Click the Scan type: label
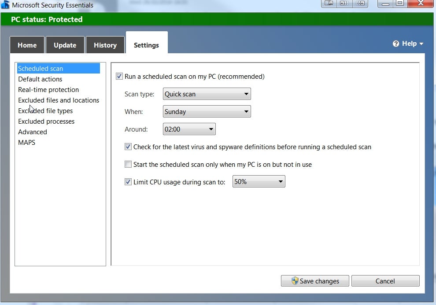 click(x=139, y=94)
